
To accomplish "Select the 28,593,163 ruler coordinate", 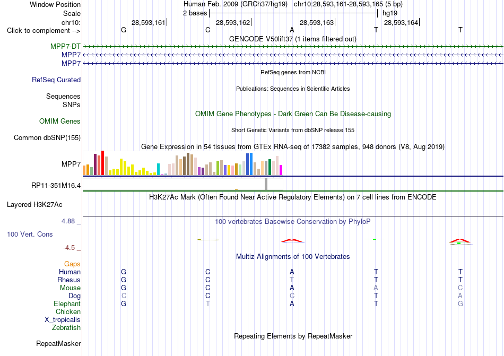I will pyautogui.click(x=317, y=22).
